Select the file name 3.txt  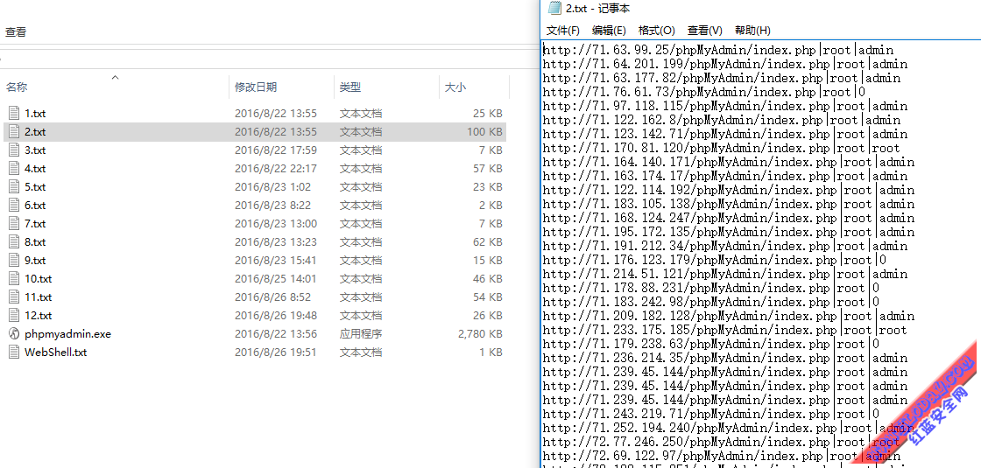tap(35, 150)
